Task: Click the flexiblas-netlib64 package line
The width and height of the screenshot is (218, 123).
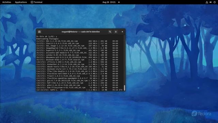Action: [x=77, y=74]
